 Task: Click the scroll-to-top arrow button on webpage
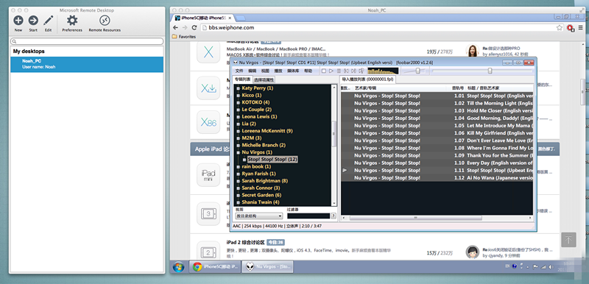tap(568, 239)
